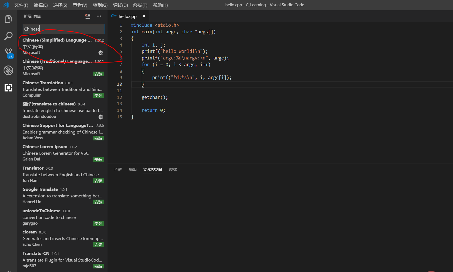Click the #include <stdio.h> code line
The image size is (453, 272).
pos(155,25)
